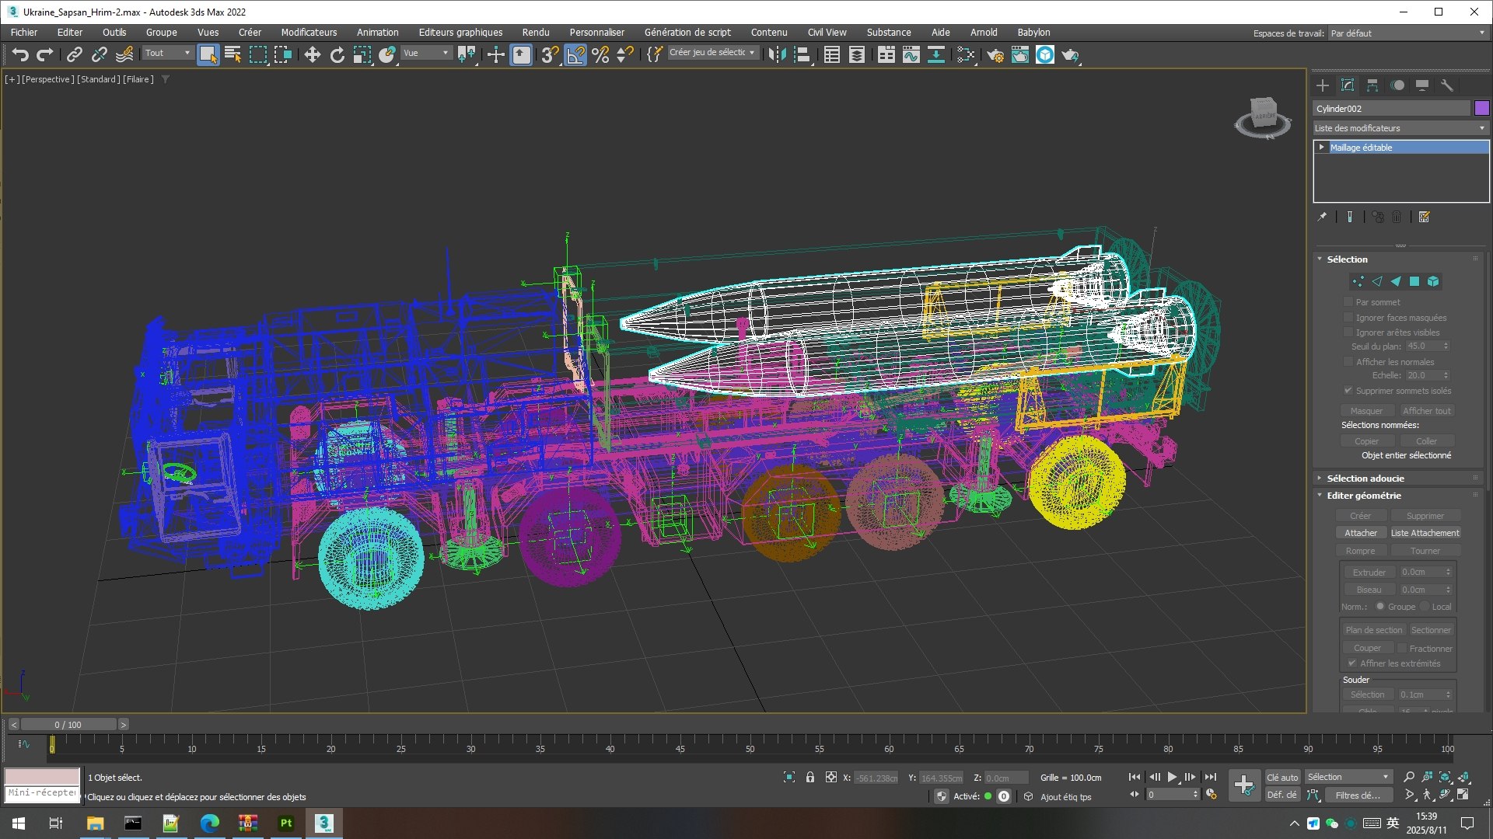1493x839 pixels.
Task: Click the purple object color swatch
Action: tap(1481, 109)
